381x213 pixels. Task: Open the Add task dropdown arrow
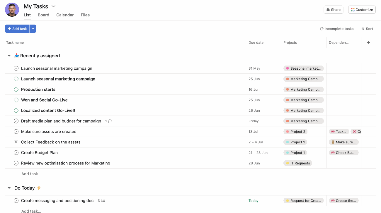tap(33, 29)
